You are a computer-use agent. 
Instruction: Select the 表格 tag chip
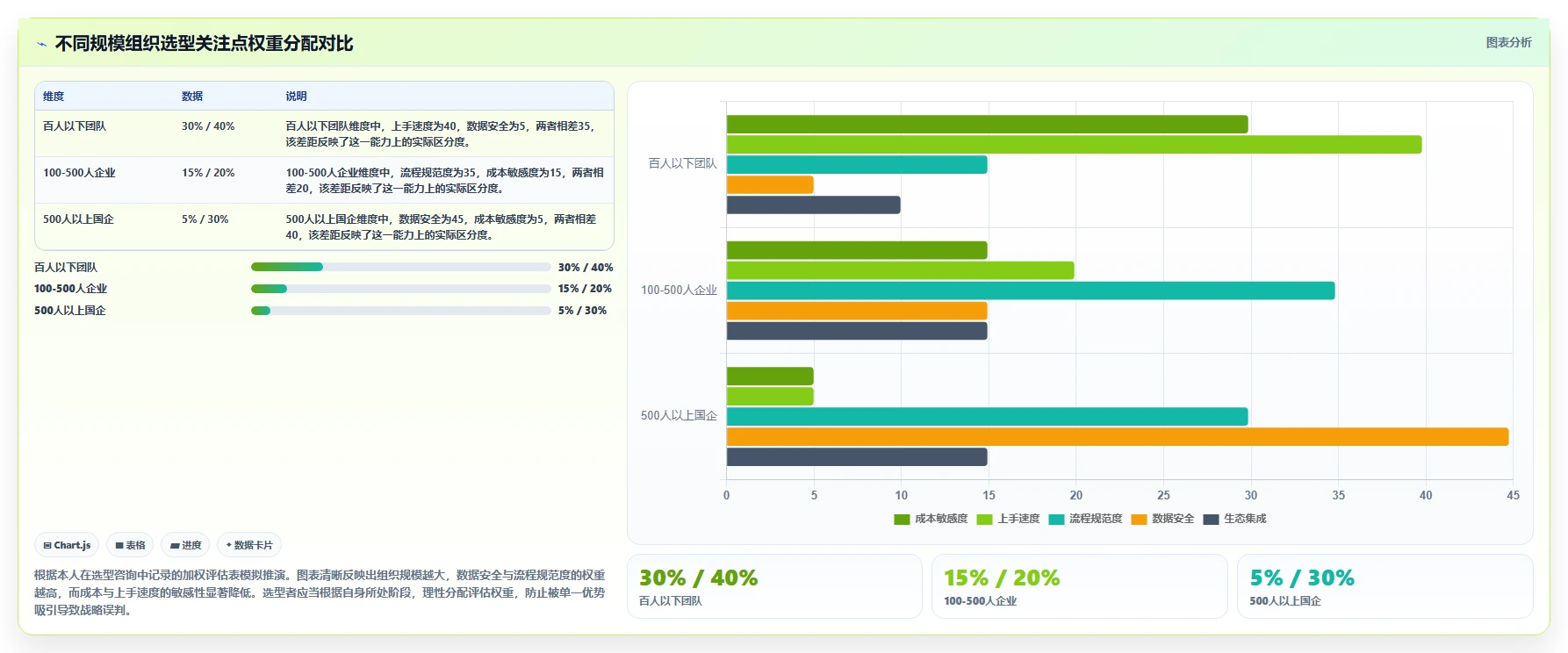[130, 545]
